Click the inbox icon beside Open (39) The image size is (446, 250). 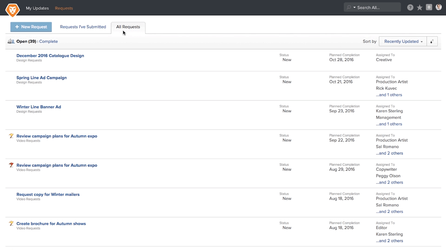point(11,41)
